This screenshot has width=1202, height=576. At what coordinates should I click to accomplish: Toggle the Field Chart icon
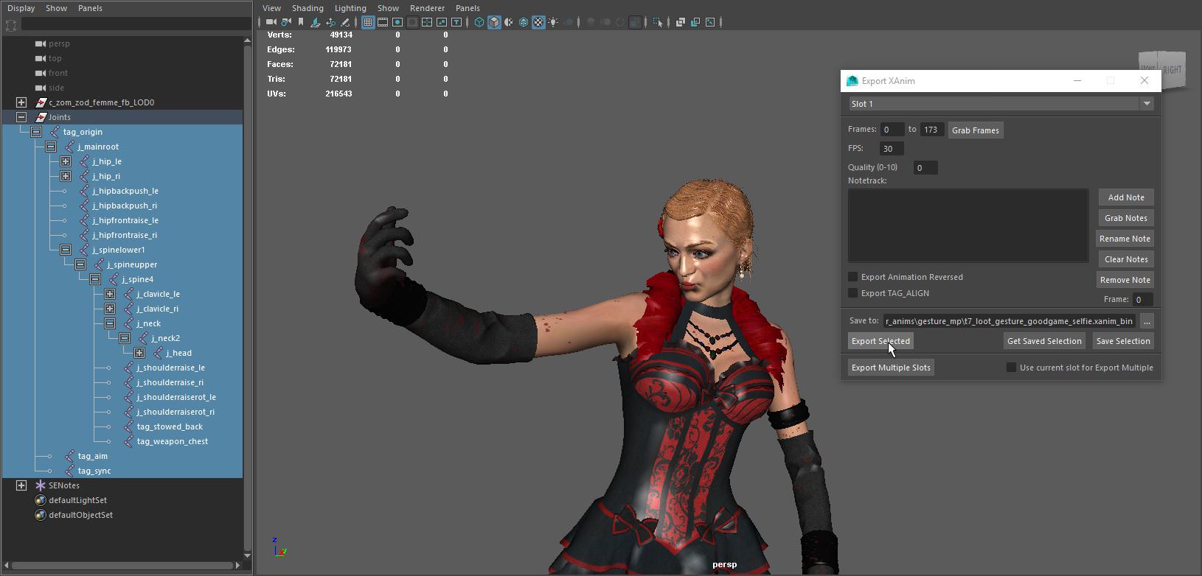tap(427, 22)
